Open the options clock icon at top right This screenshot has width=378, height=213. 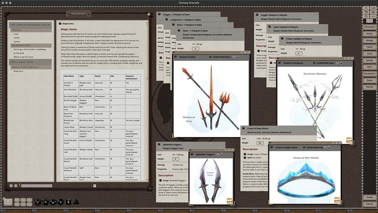(366, 16)
